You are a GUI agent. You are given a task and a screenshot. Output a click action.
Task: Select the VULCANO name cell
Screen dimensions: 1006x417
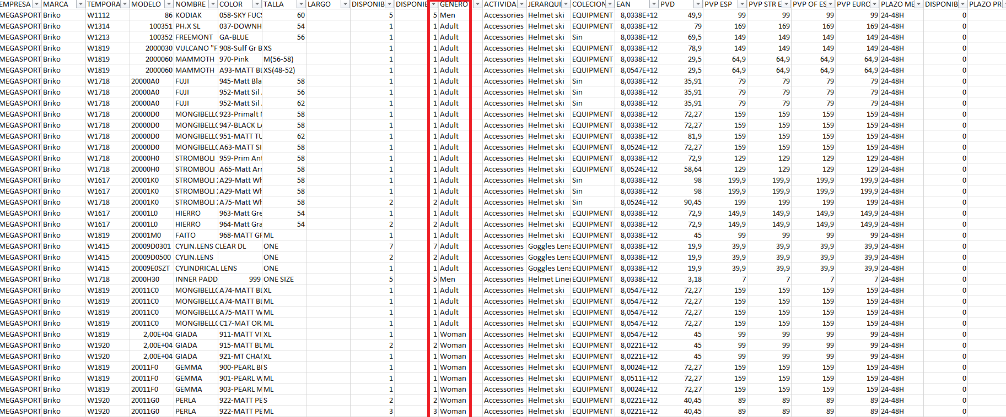(x=196, y=48)
